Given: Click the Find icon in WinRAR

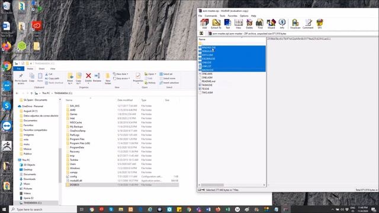Looking at the screenshot, I should [x=260, y=24].
